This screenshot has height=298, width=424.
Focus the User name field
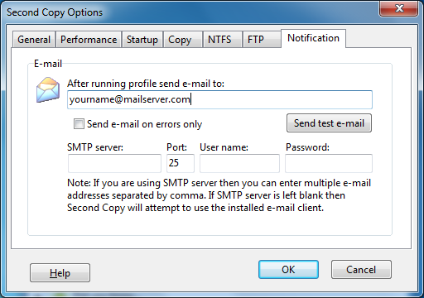pyautogui.click(x=239, y=163)
